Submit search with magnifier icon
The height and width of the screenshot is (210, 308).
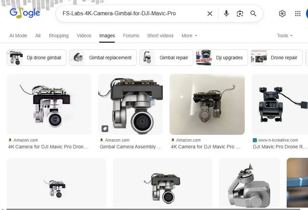pos(254,14)
